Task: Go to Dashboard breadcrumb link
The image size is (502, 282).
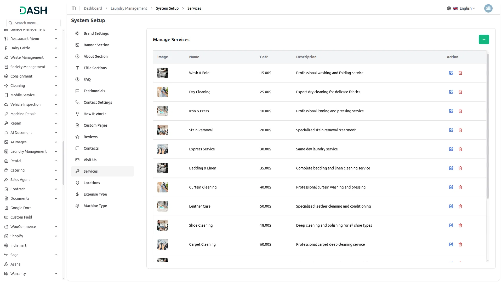Action: tap(93, 8)
